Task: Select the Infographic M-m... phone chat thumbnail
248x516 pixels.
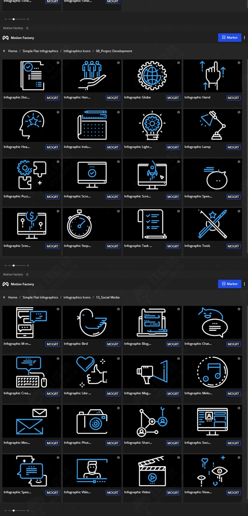Action: [32, 322]
